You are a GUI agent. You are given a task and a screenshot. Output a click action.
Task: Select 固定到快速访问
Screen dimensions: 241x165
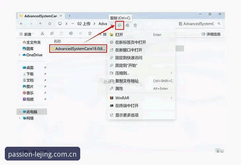[x=142, y=58]
